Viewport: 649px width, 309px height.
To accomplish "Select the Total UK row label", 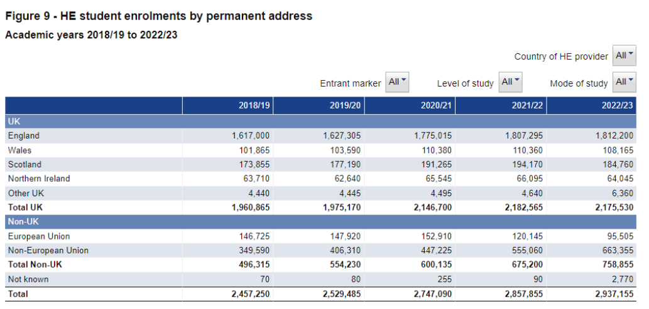I will (x=25, y=207).
